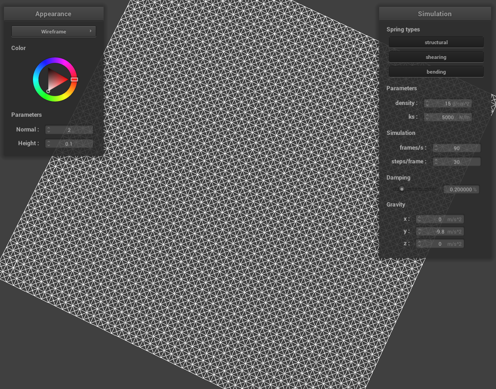Toggle the structural spring type
This screenshot has width=496, height=389.
(x=436, y=43)
